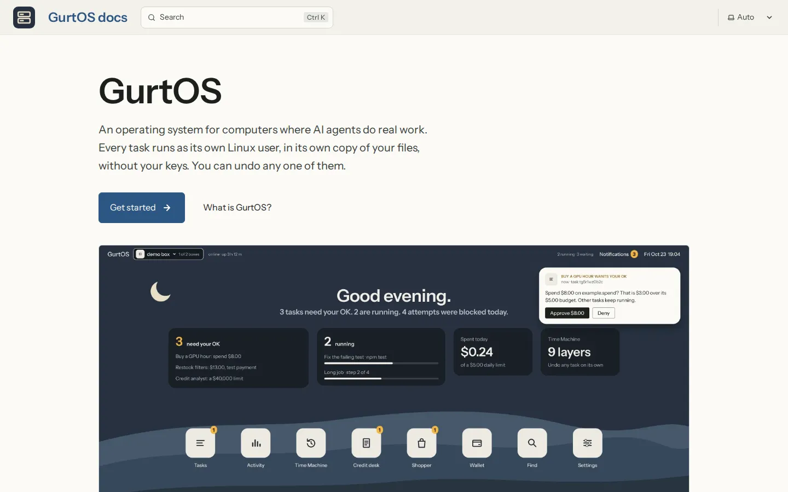Click the Ctrl K shortcut badge

click(316, 17)
